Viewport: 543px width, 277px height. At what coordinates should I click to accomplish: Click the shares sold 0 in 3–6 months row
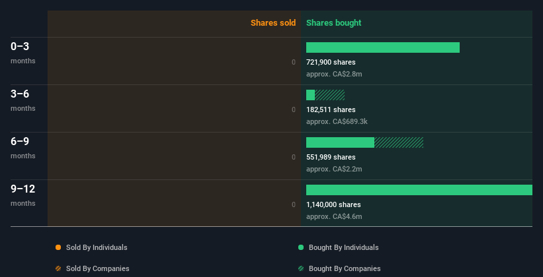pos(294,110)
